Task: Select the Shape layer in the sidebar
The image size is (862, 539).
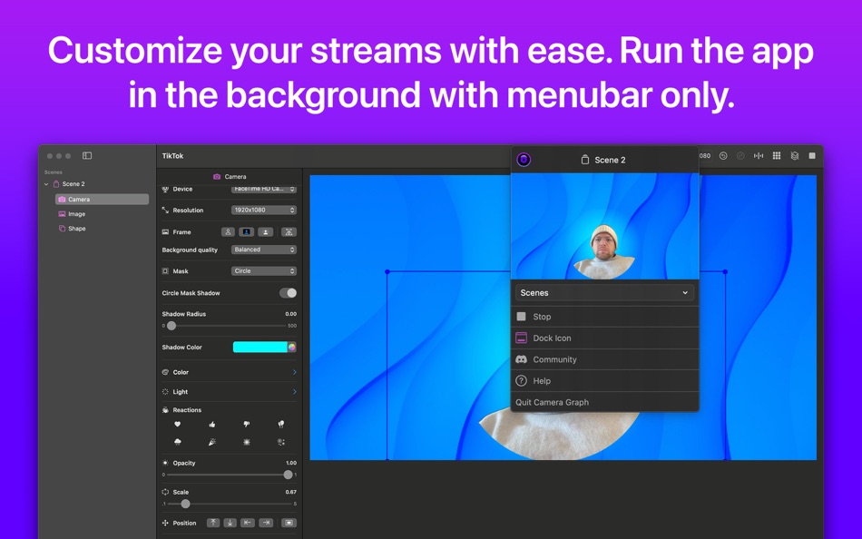Action: point(74,228)
